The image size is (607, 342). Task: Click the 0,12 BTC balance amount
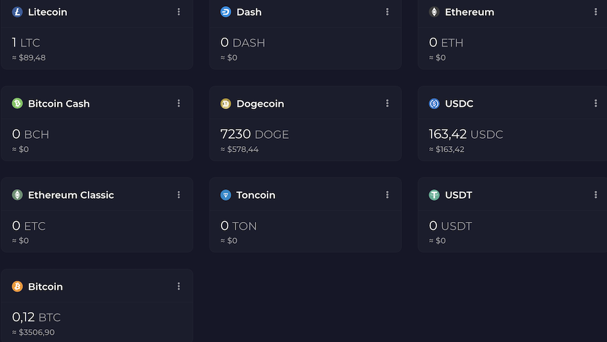36,317
